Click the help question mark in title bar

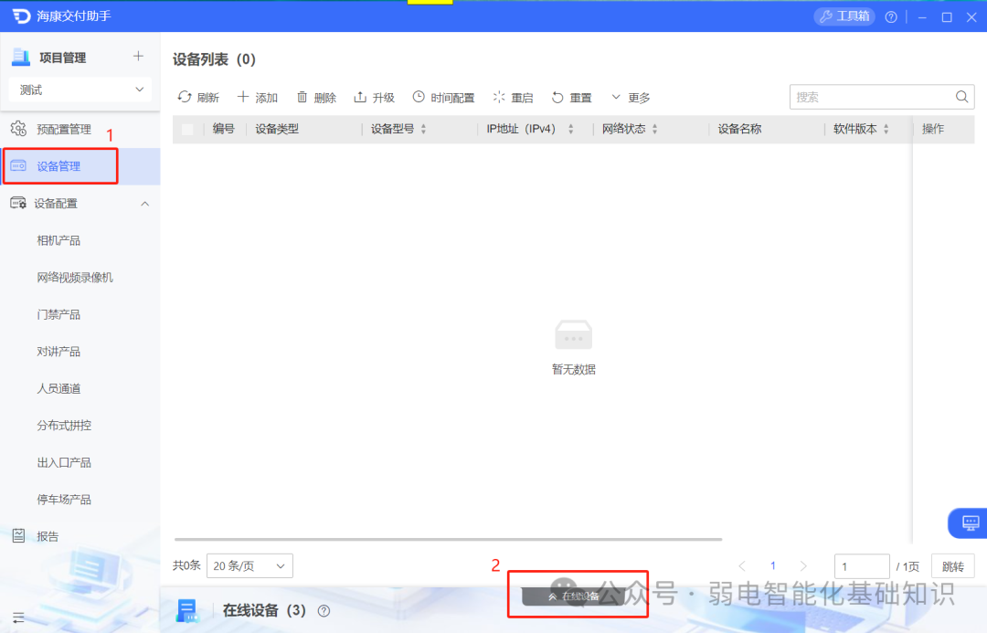point(891,17)
